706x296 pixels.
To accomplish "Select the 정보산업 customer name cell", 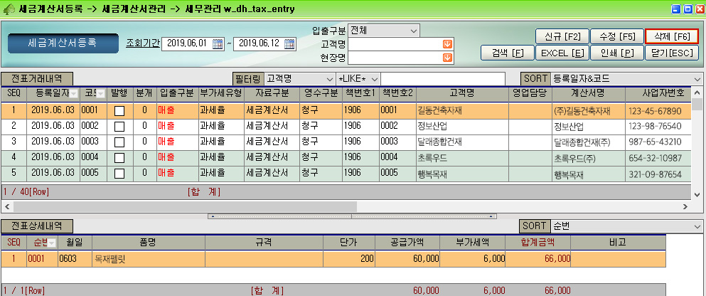I will pyautogui.click(x=462, y=126).
